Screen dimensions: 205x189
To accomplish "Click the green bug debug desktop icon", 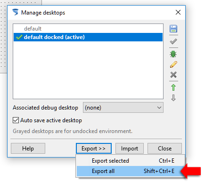I will click(173, 54).
